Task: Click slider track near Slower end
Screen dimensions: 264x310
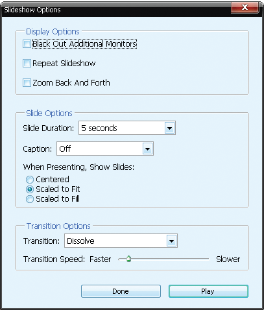Action: [x=203, y=259]
